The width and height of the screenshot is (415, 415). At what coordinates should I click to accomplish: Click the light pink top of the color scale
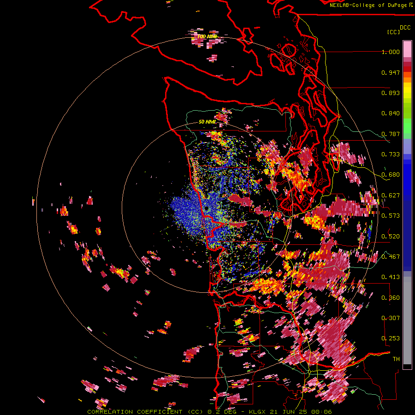tap(407, 49)
